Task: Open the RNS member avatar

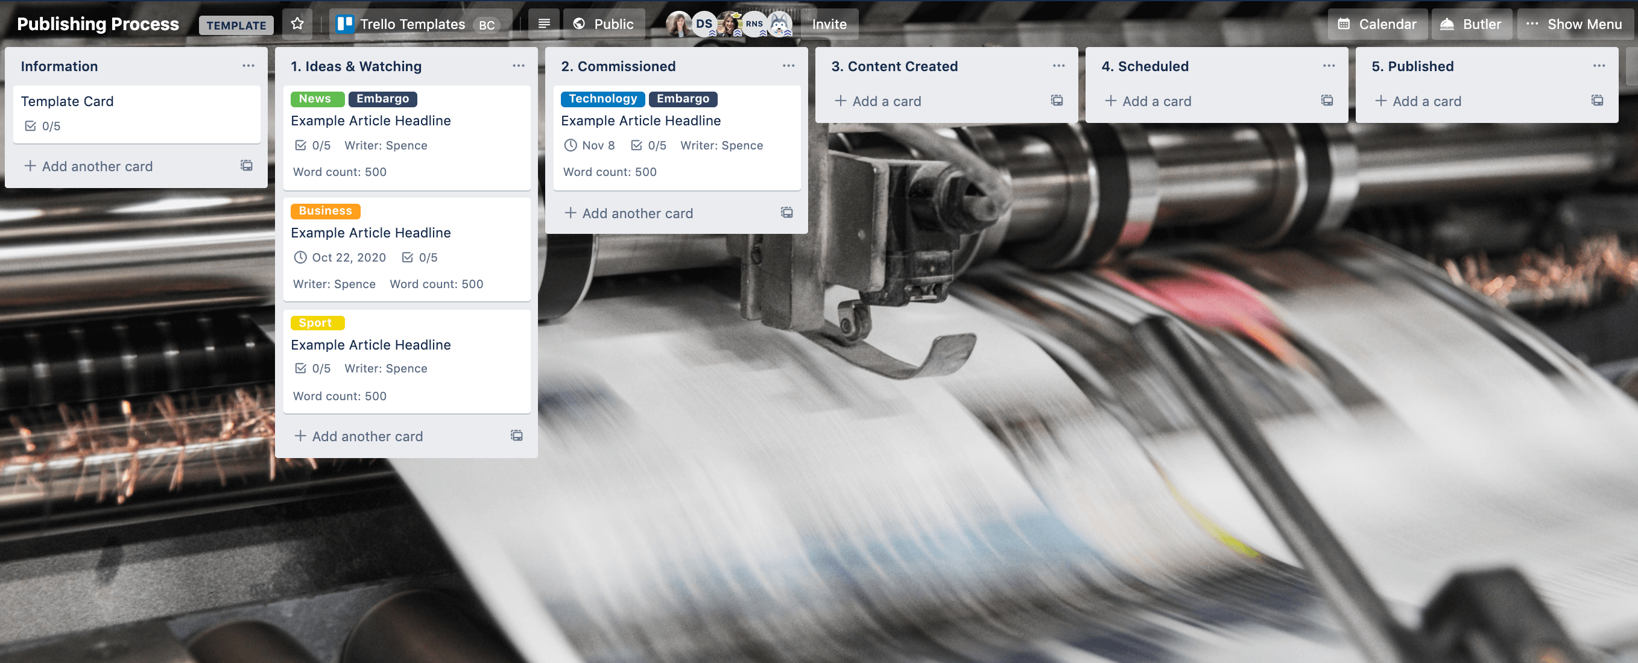Action: 754,24
